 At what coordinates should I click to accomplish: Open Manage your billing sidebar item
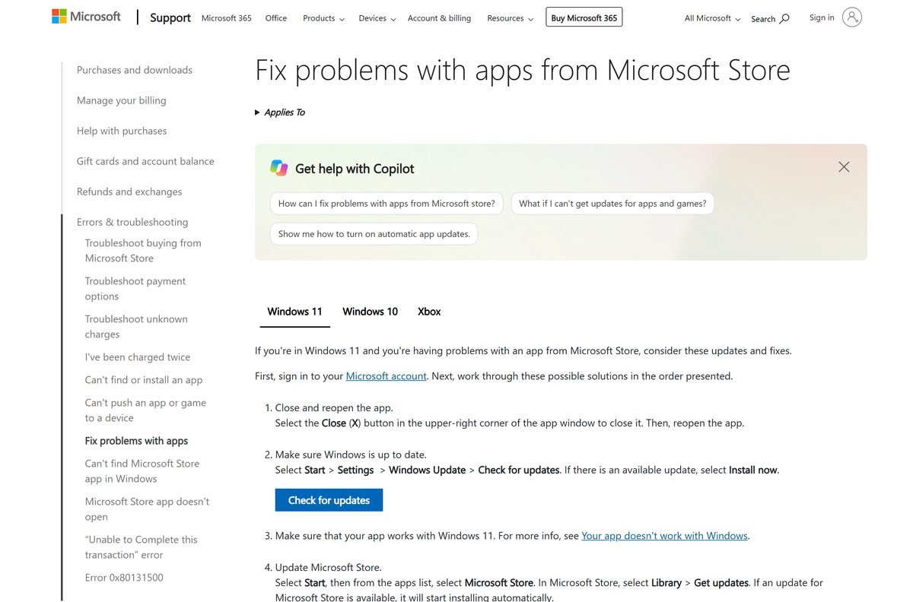[x=122, y=100]
